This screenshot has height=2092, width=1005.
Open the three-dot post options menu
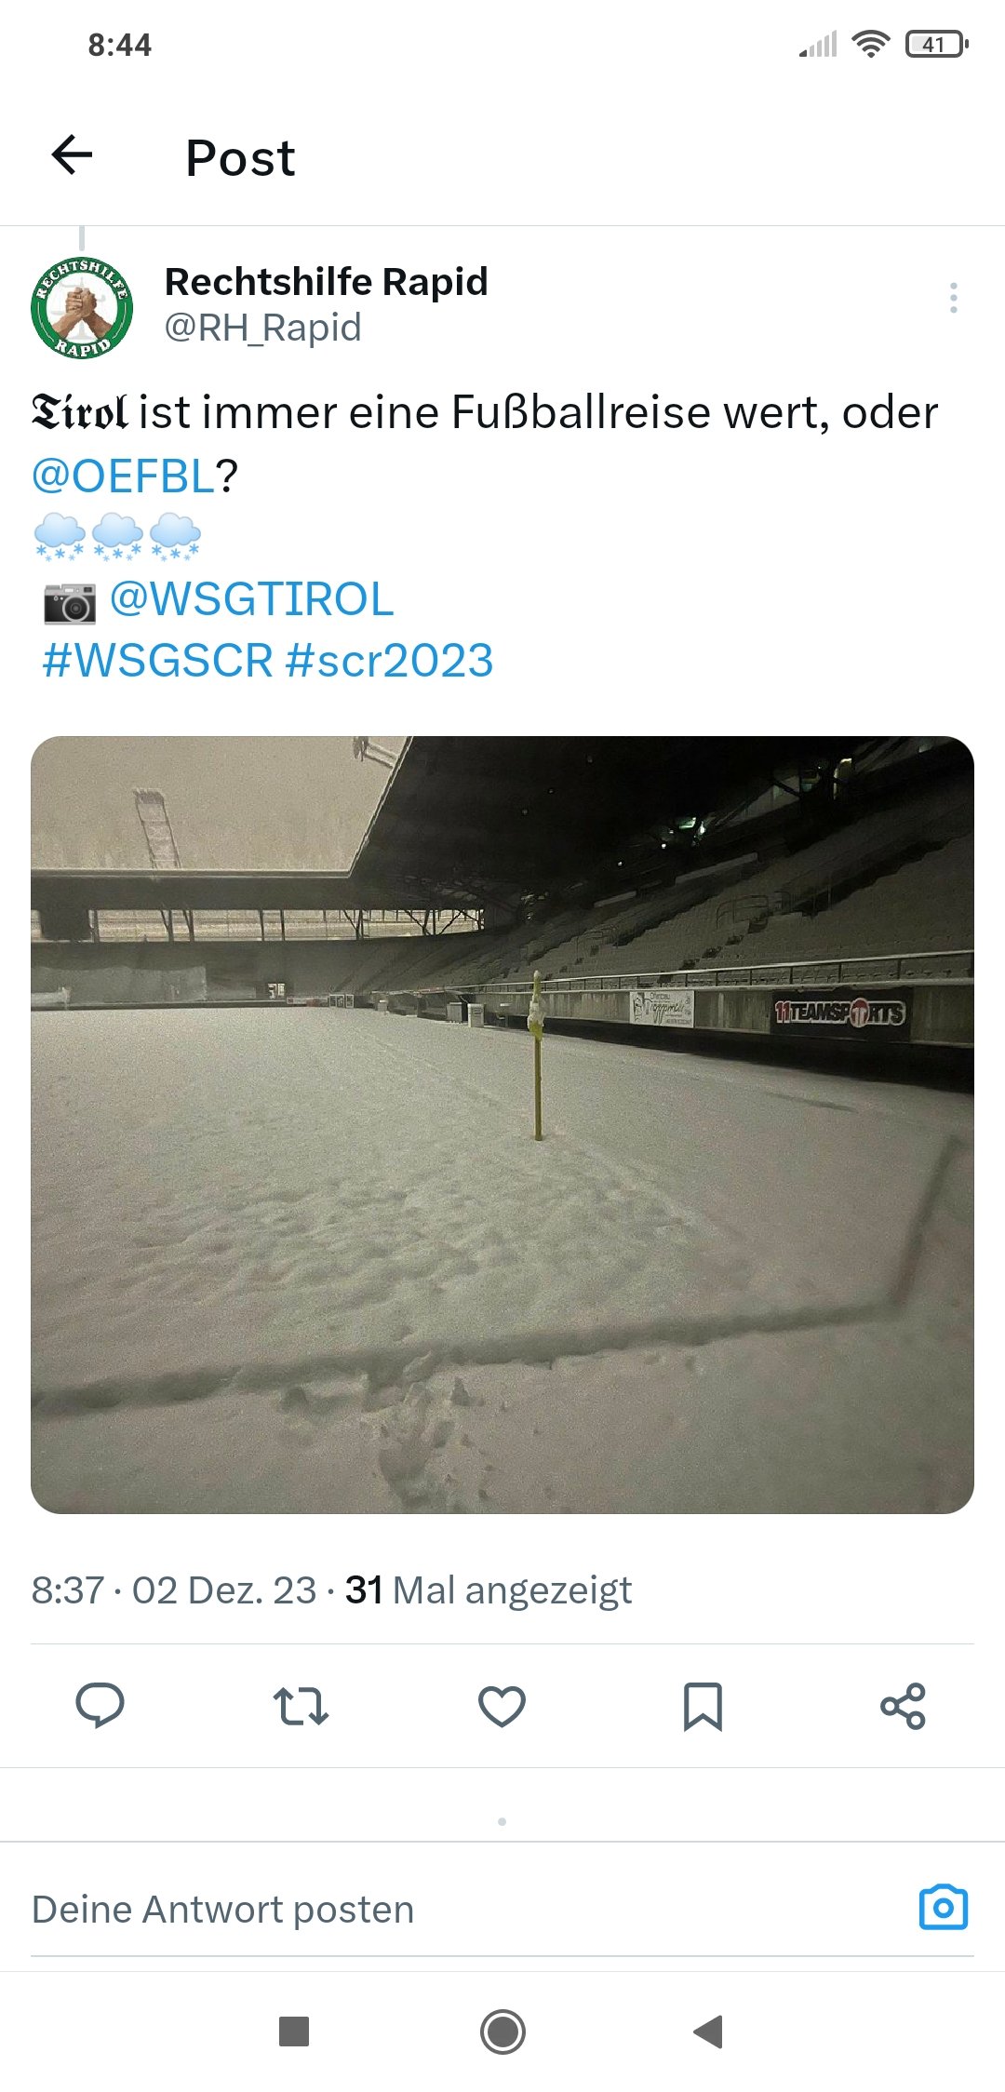click(953, 298)
